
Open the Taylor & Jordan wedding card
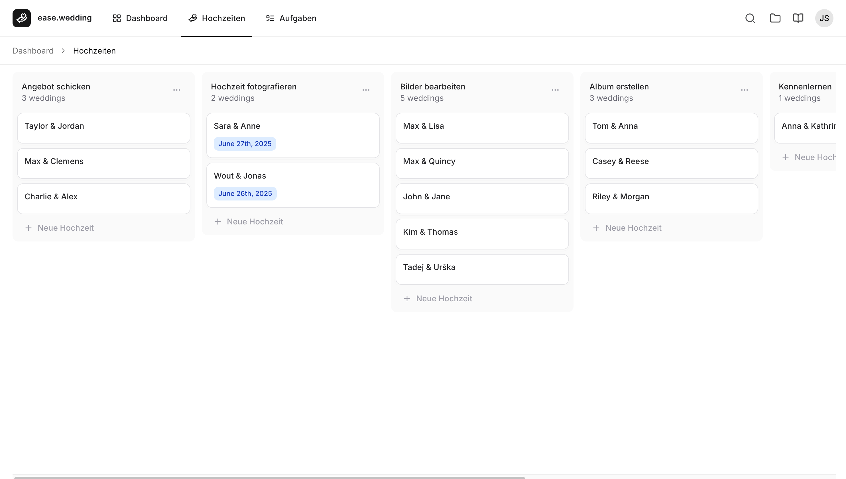[x=103, y=128]
